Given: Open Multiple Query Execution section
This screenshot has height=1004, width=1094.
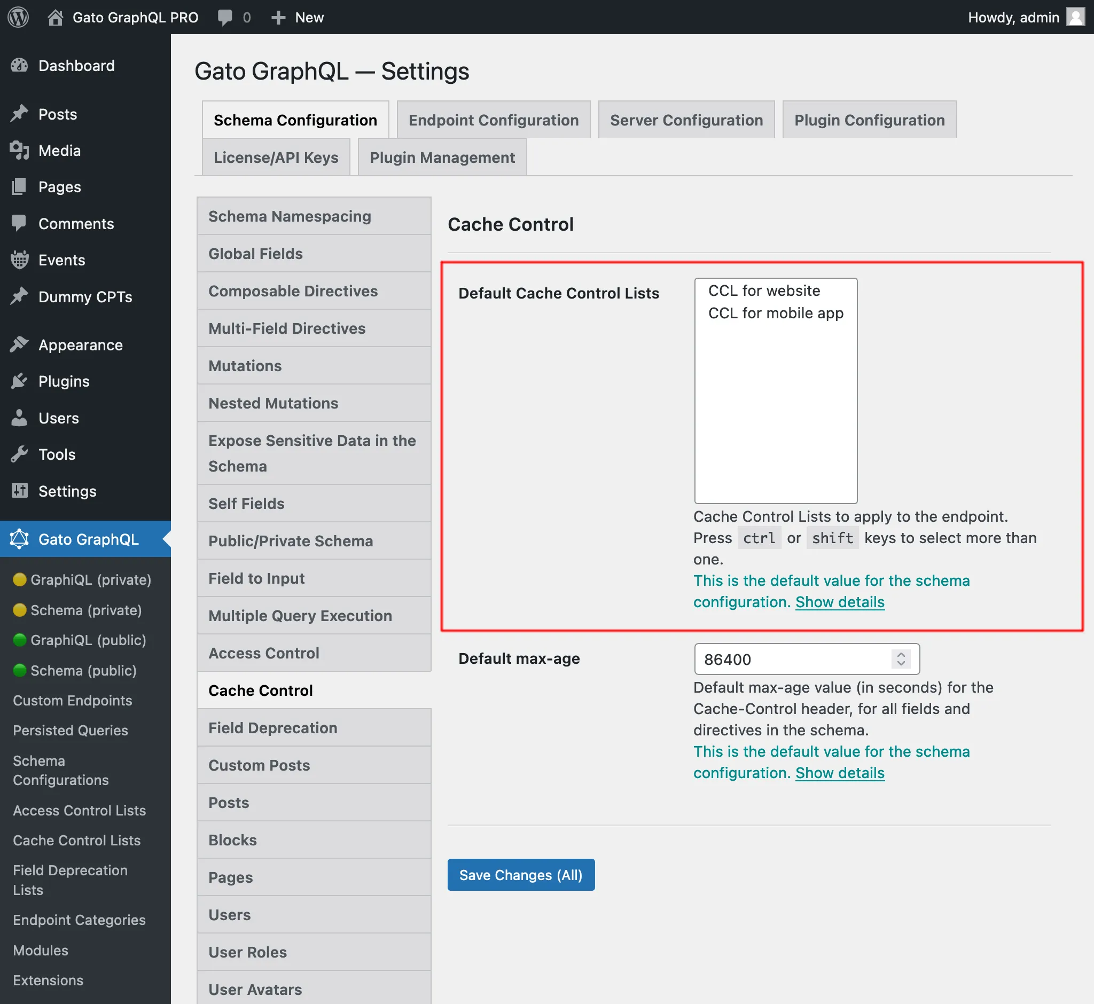Looking at the screenshot, I should click(x=314, y=616).
